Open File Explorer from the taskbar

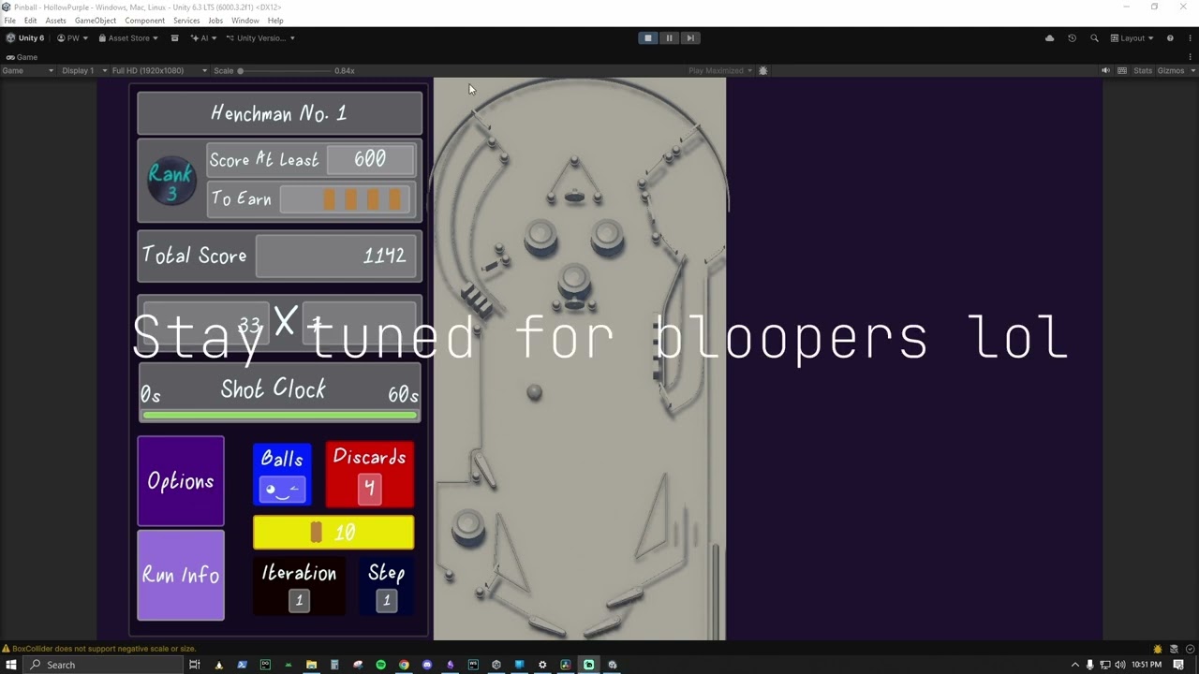click(311, 665)
